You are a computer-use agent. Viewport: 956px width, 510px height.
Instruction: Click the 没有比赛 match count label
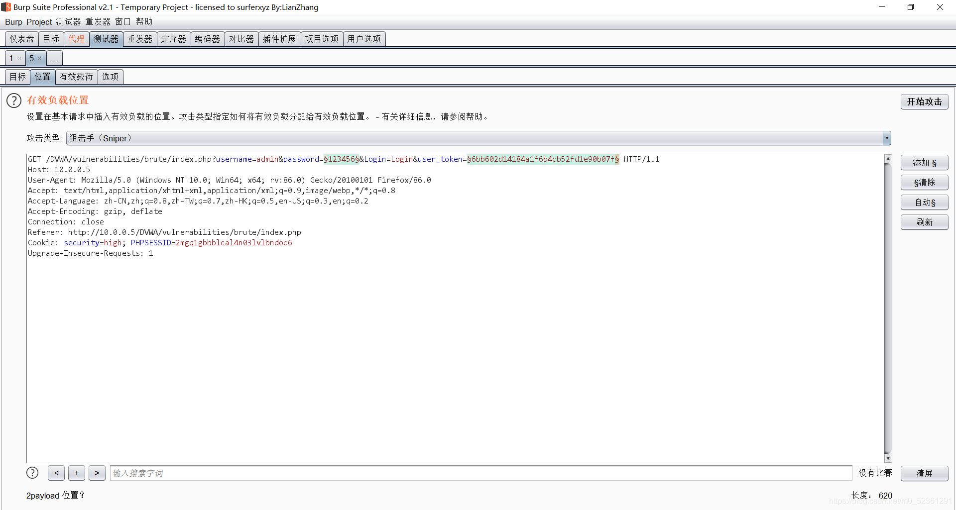(x=875, y=473)
